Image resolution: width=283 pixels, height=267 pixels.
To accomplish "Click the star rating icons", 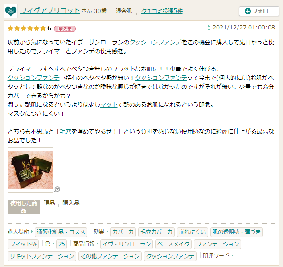I will (x=27, y=29).
